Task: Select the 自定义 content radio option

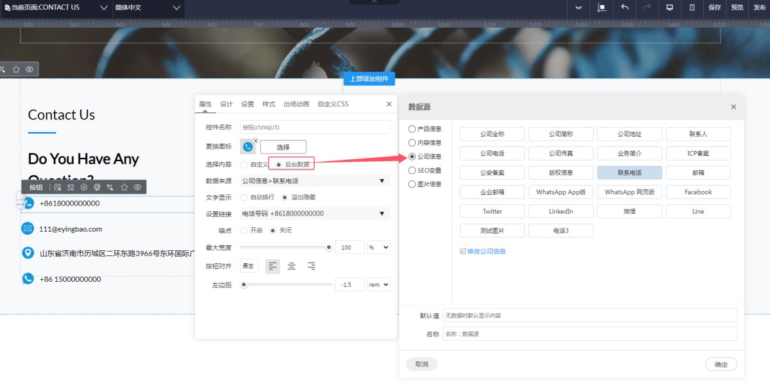Action: coord(244,165)
